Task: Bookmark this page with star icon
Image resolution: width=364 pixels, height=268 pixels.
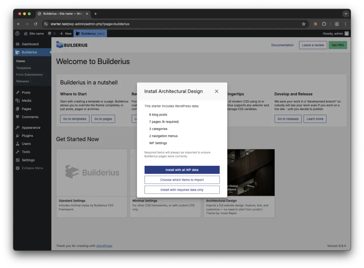Action: point(303,24)
